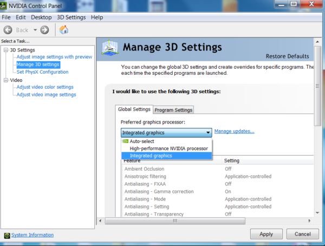Open the System Information link
This screenshot has width=325, height=246.
point(32,235)
